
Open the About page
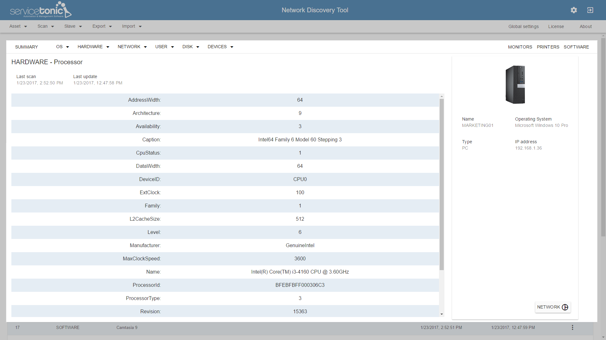585,26
